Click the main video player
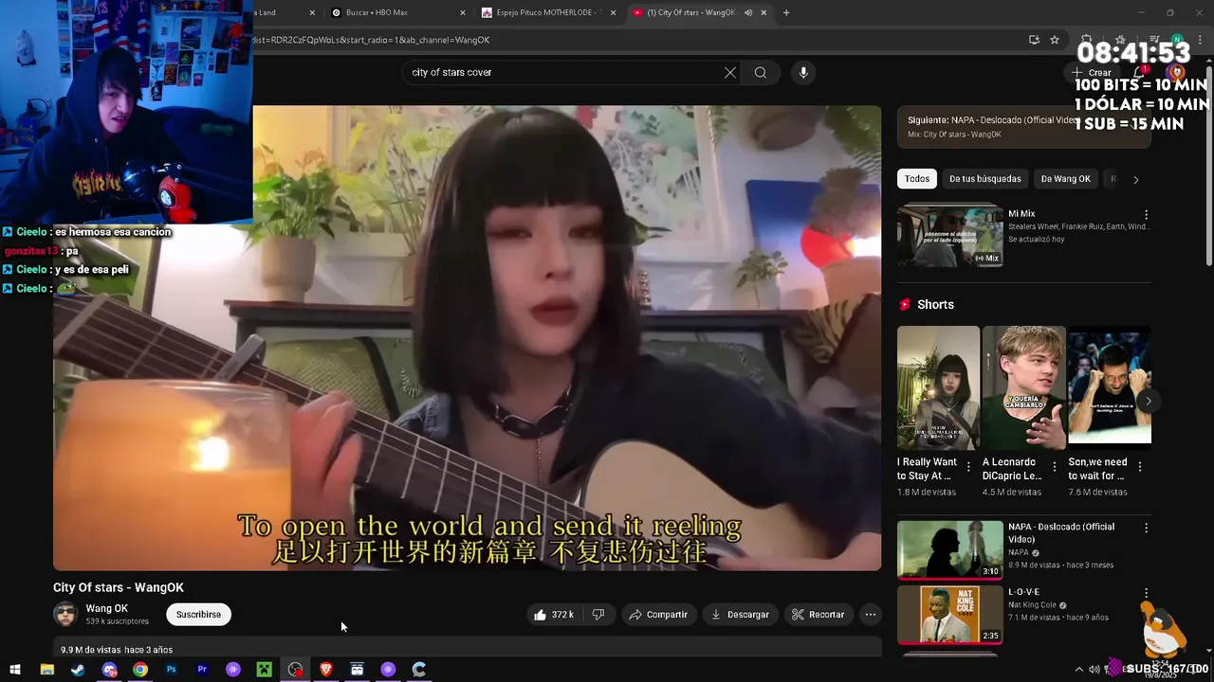 coord(467,338)
